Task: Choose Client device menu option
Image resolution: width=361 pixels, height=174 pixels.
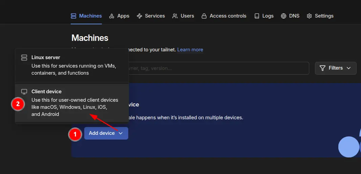Action: pyautogui.click(x=72, y=103)
